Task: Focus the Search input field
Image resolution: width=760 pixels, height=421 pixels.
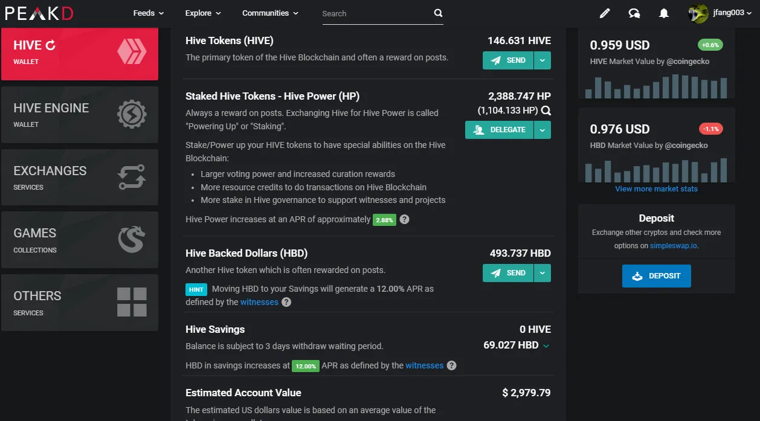Action: point(376,13)
